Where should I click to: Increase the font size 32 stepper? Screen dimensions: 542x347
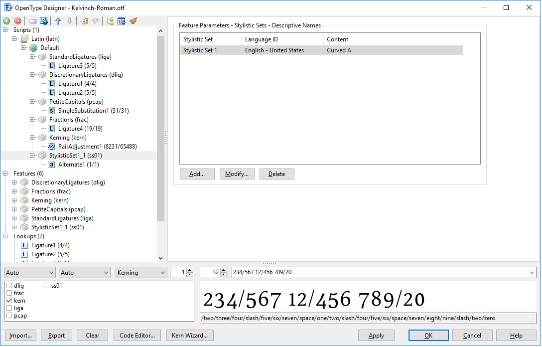pyautogui.click(x=224, y=270)
